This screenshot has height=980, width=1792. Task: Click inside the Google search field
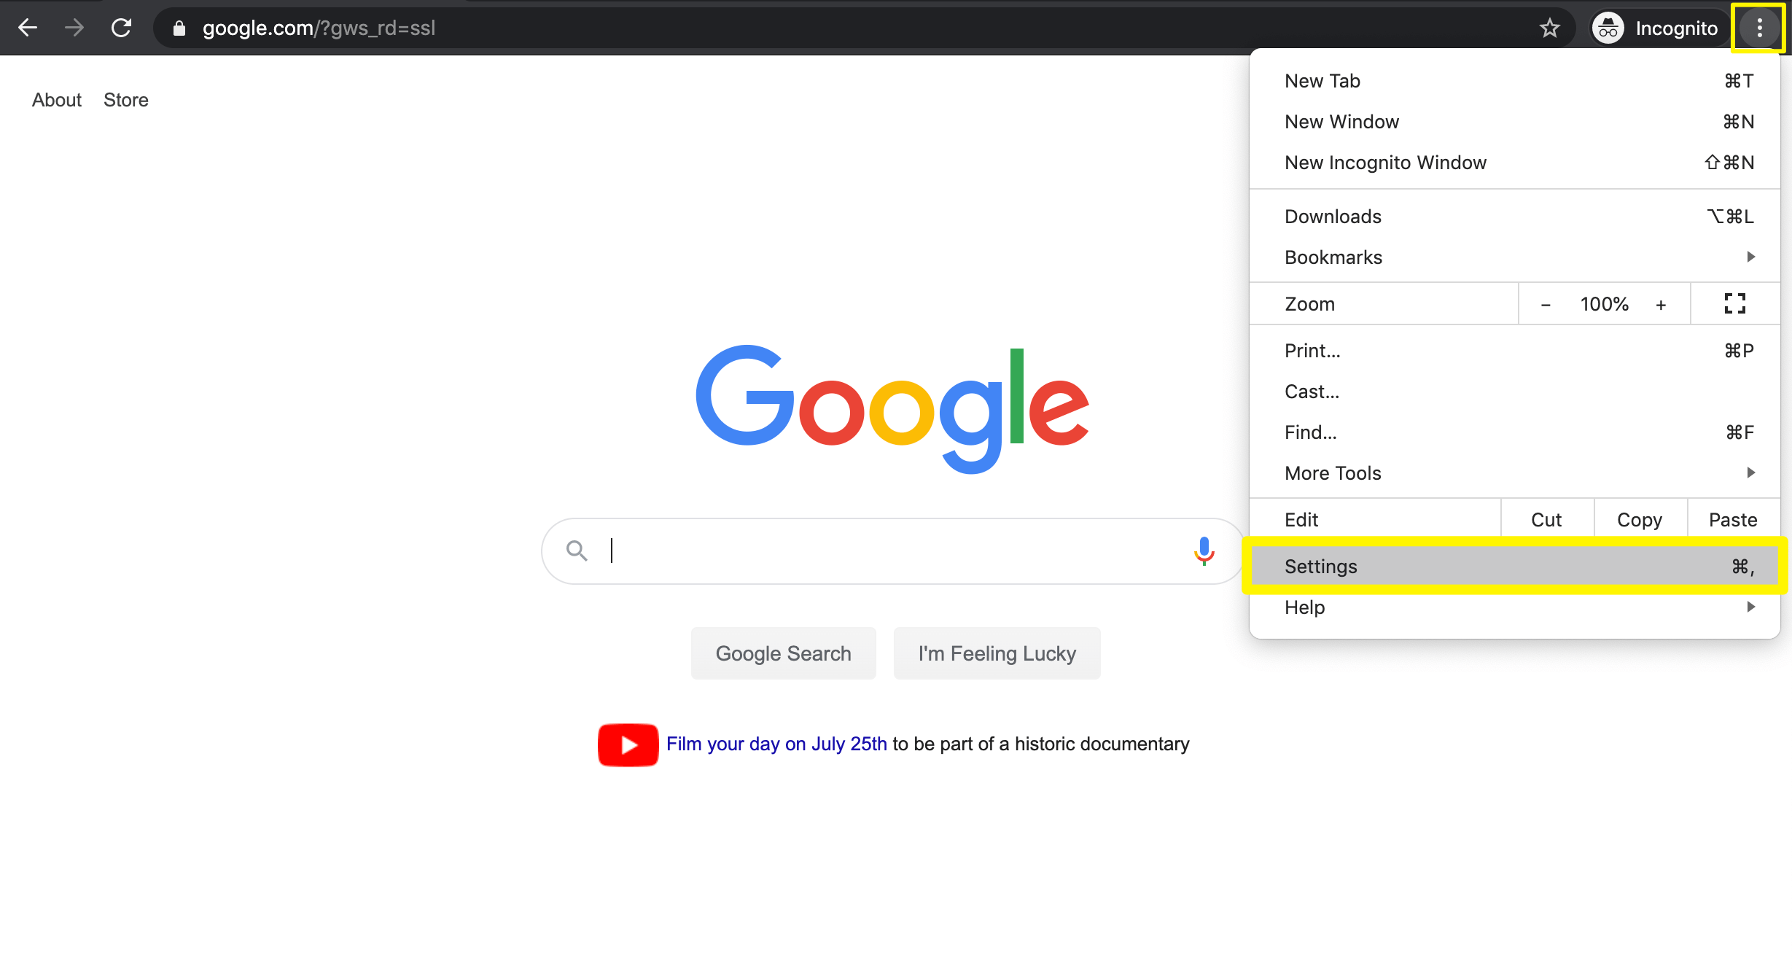point(802,551)
